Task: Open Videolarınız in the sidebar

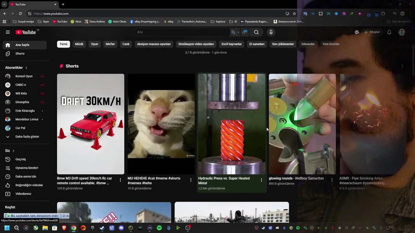Action: (25, 194)
